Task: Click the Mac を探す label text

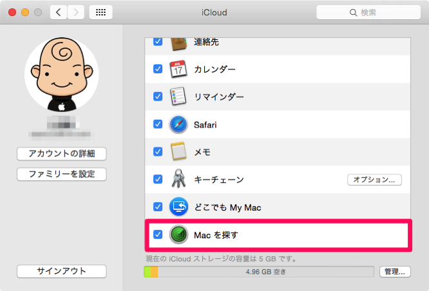Action: pos(216,235)
